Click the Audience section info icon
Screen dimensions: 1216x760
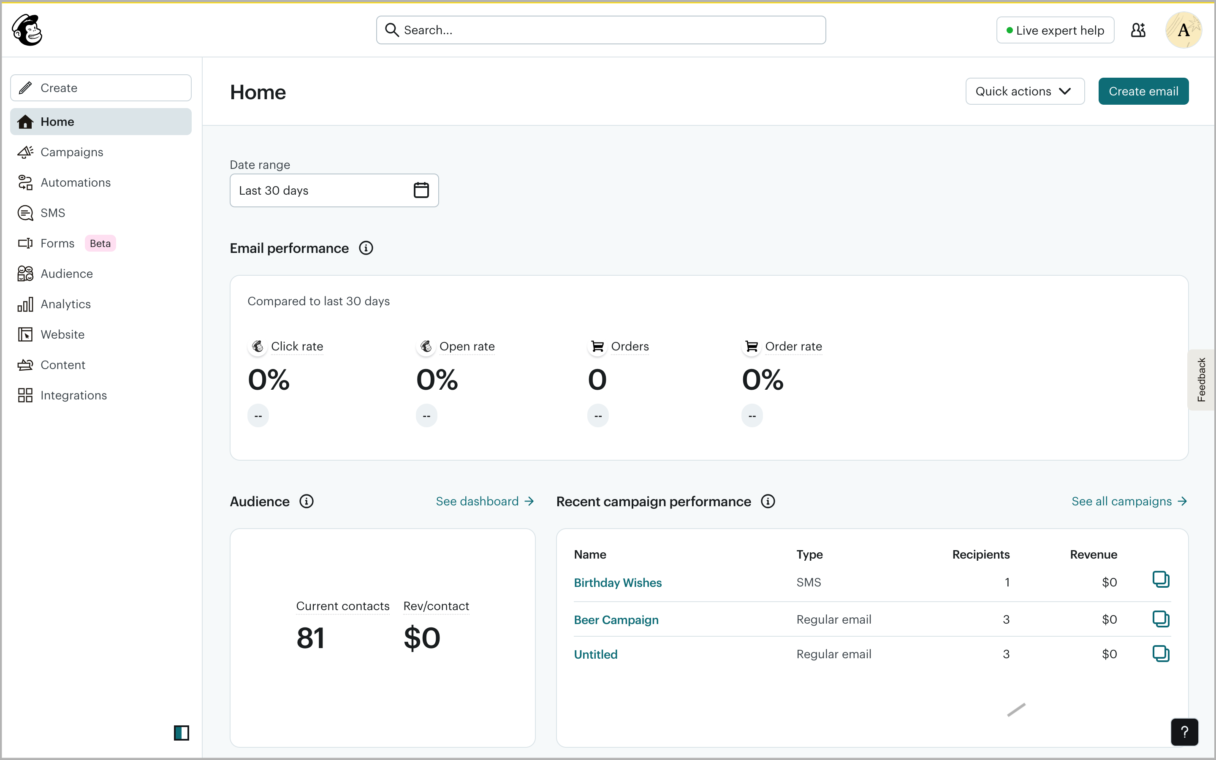(307, 502)
